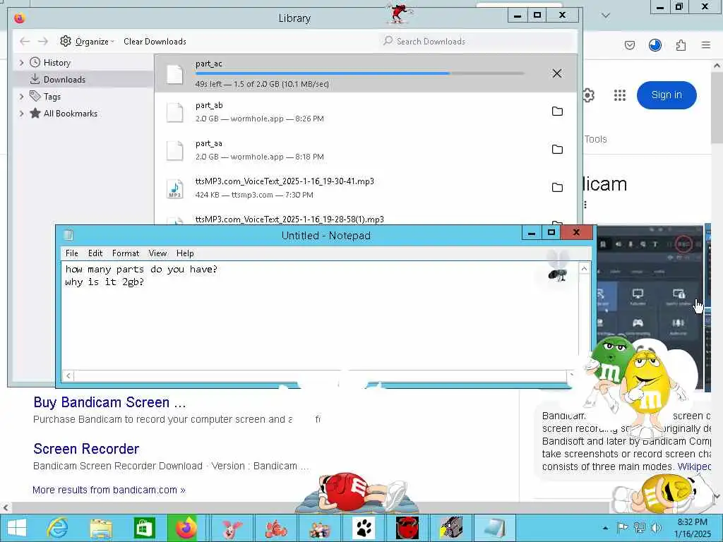
Task: Click Google Sign in button
Action: tap(667, 95)
